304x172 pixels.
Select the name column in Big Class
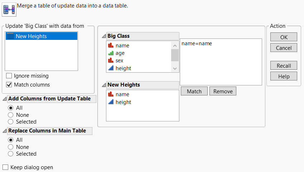pyautogui.click(x=122, y=46)
